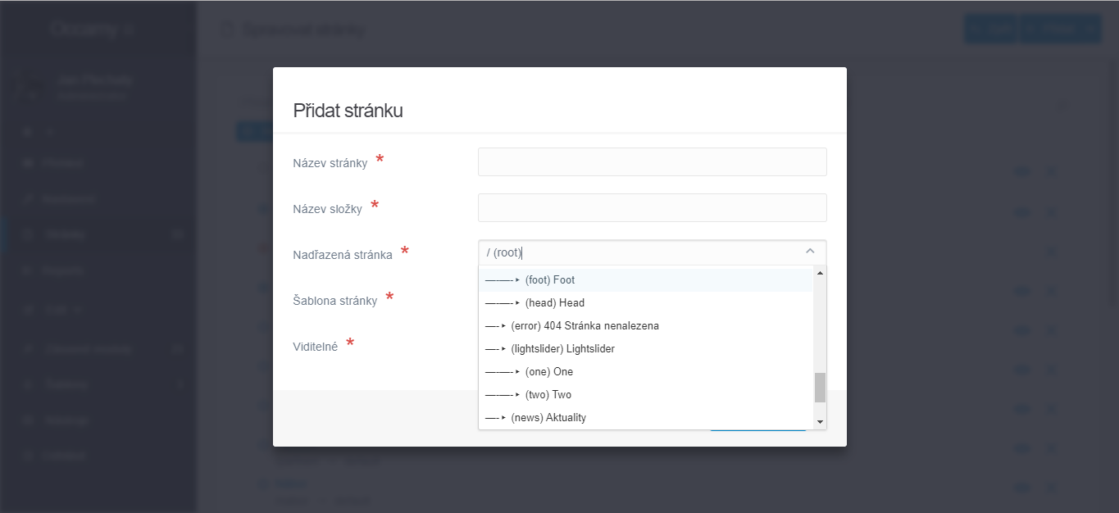Click the Přidat stránku dialog title
Screen dimensions: 1119x513
pyautogui.click(x=348, y=111)
